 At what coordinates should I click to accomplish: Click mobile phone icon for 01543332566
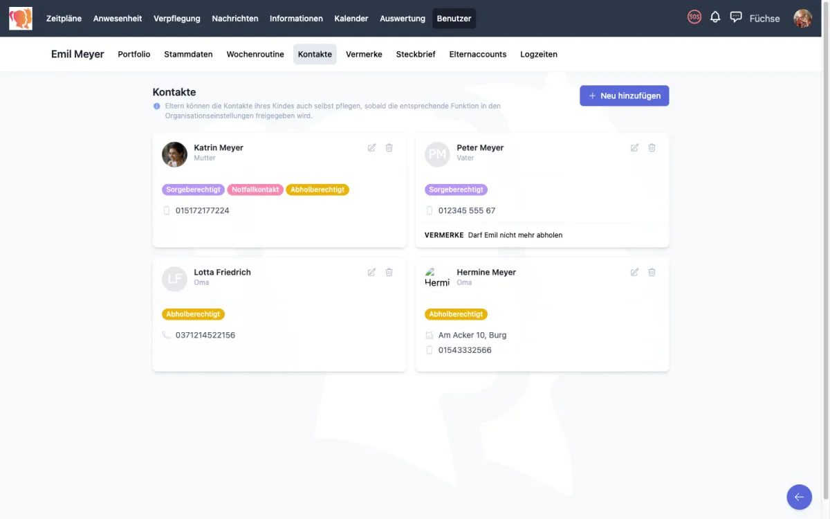click(429, 350)
